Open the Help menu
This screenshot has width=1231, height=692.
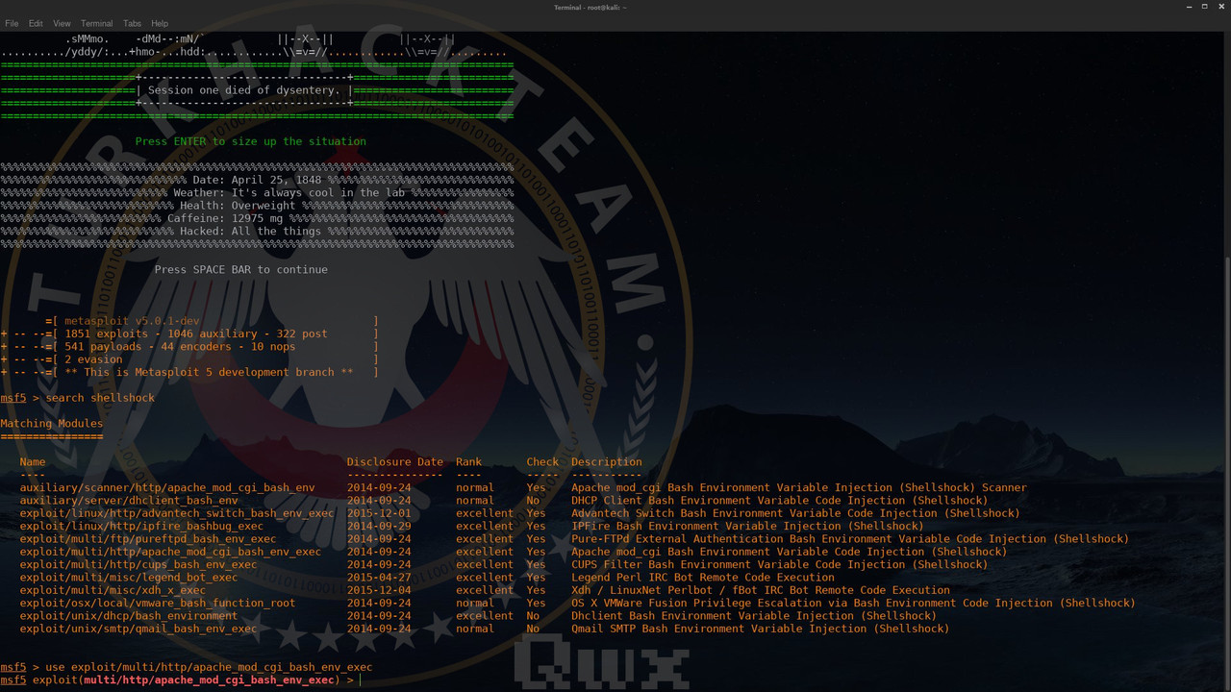point(160,23)
